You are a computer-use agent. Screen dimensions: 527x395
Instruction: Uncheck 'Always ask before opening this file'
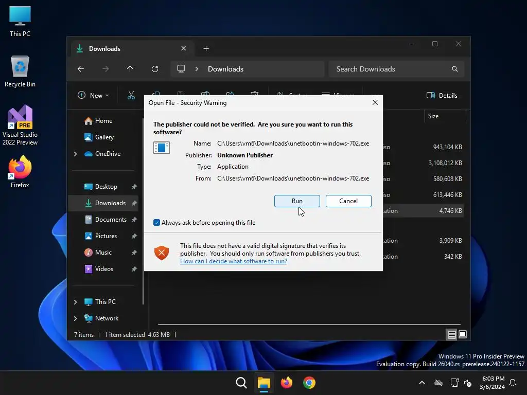156,222
